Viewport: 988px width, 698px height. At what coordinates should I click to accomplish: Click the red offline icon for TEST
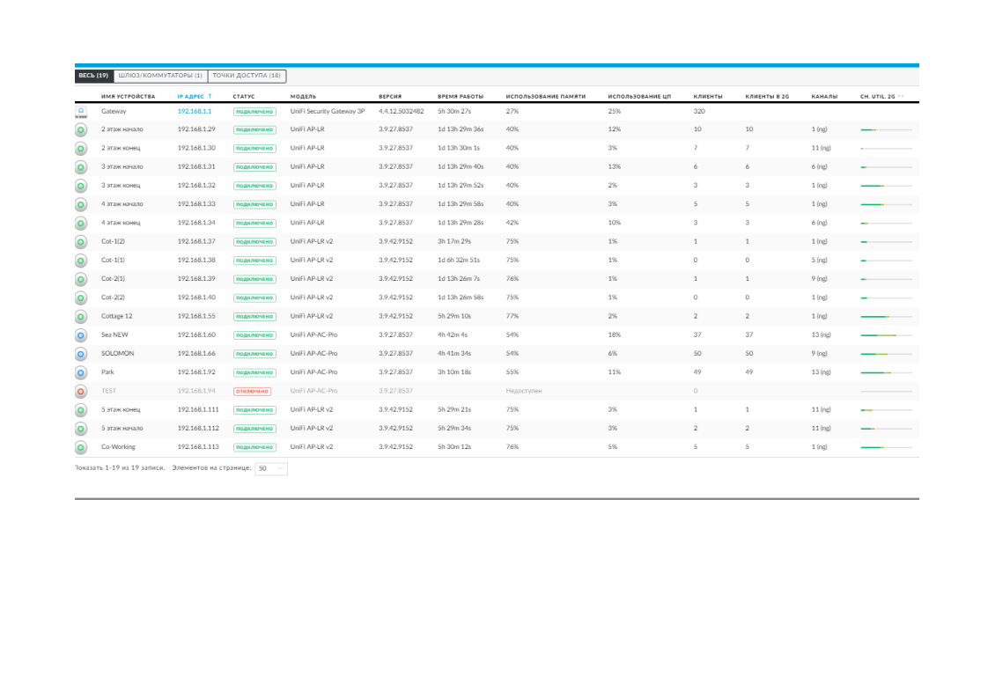click(80, 391)
